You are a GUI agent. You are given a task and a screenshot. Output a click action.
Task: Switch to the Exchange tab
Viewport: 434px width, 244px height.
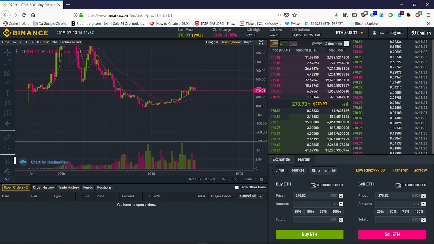(281, 159)
